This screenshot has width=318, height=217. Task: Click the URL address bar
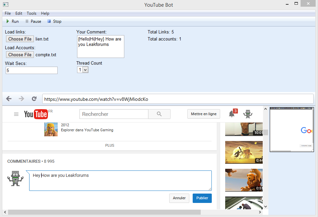point(178,99)
